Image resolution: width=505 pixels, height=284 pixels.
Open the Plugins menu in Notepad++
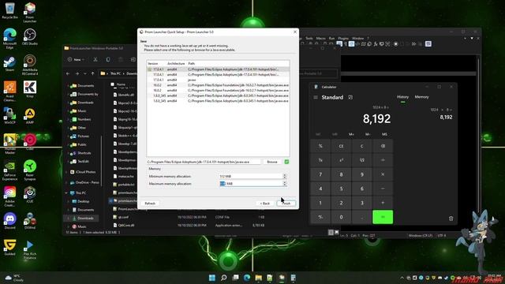(343, 39)
